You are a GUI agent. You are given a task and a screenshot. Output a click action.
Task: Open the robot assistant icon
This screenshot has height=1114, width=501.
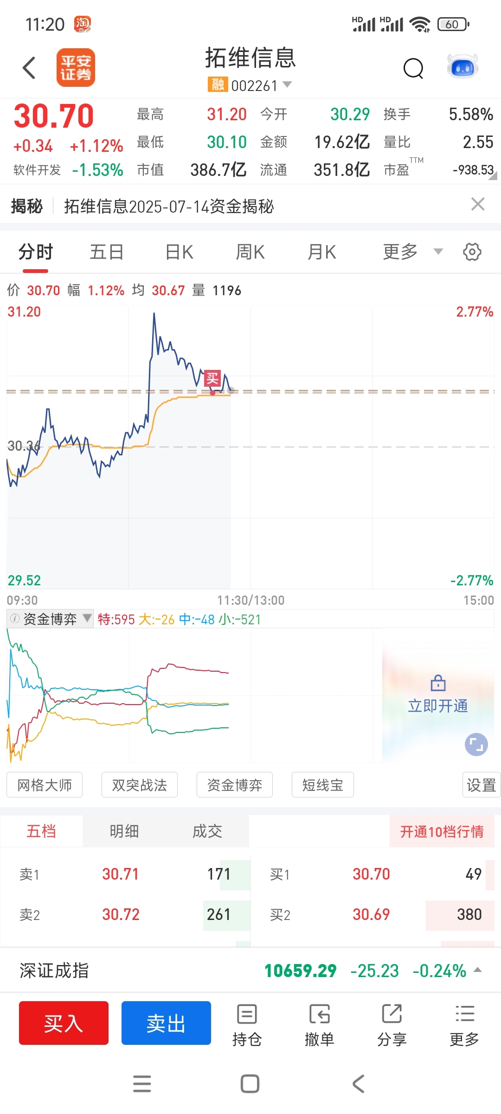(x=462, y=67)
